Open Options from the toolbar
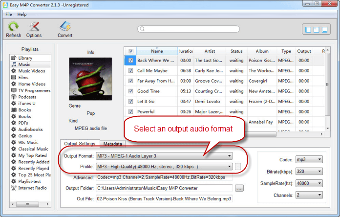This screenshot has height=217, width=340. point(34,29)
